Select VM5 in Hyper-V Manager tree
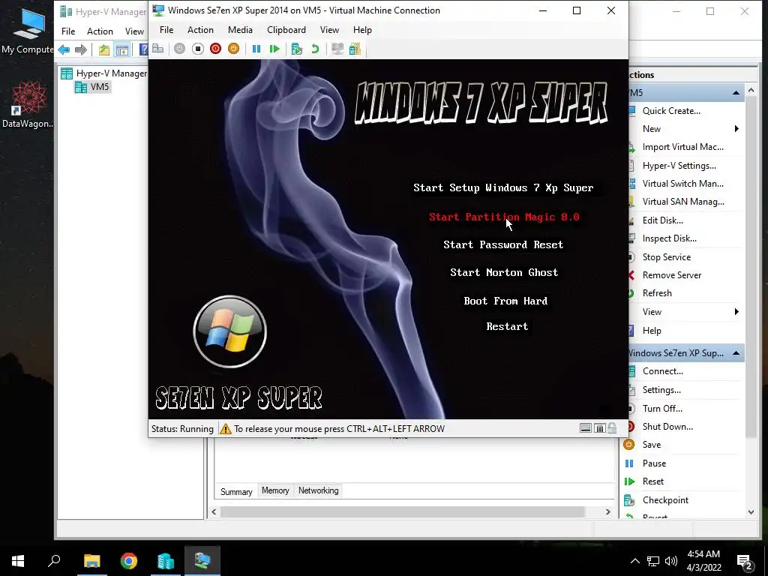 pyautogui.click(x=93, y=87)
